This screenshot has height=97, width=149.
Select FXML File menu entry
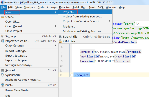(x=85, y=41)
